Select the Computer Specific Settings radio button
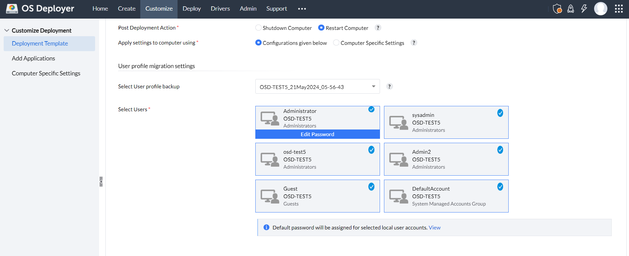This screenshot has height=256, width=629. pos(336,43)
